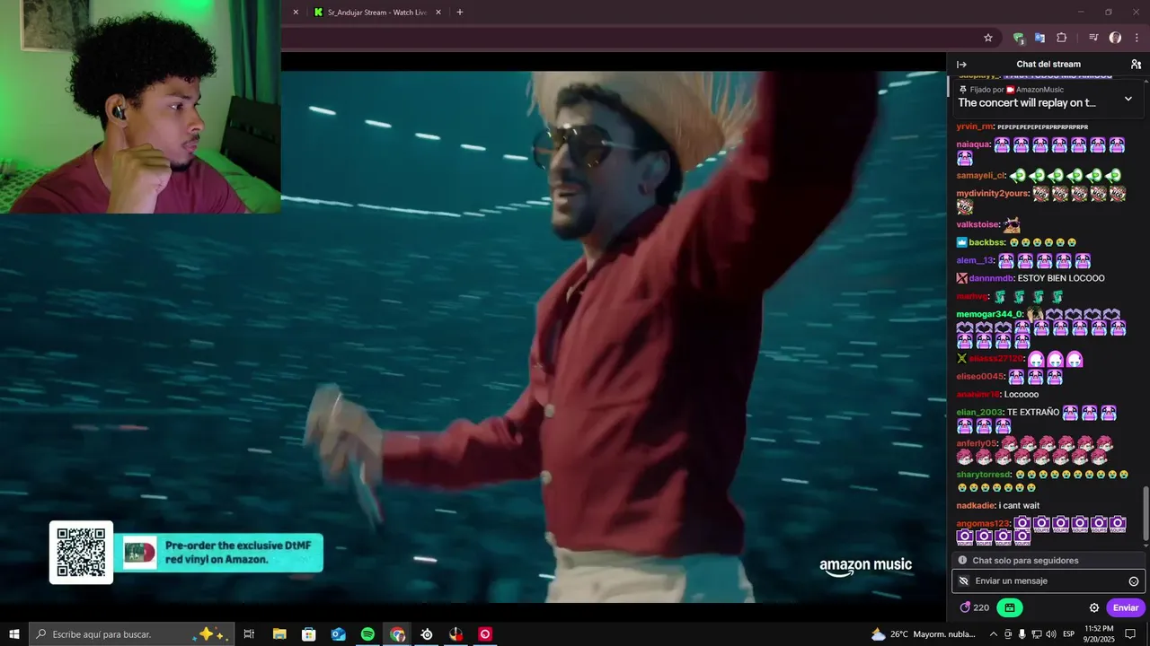Open Spotify from the taskbar
1150x646 pixels.
[x=368, y=634]
